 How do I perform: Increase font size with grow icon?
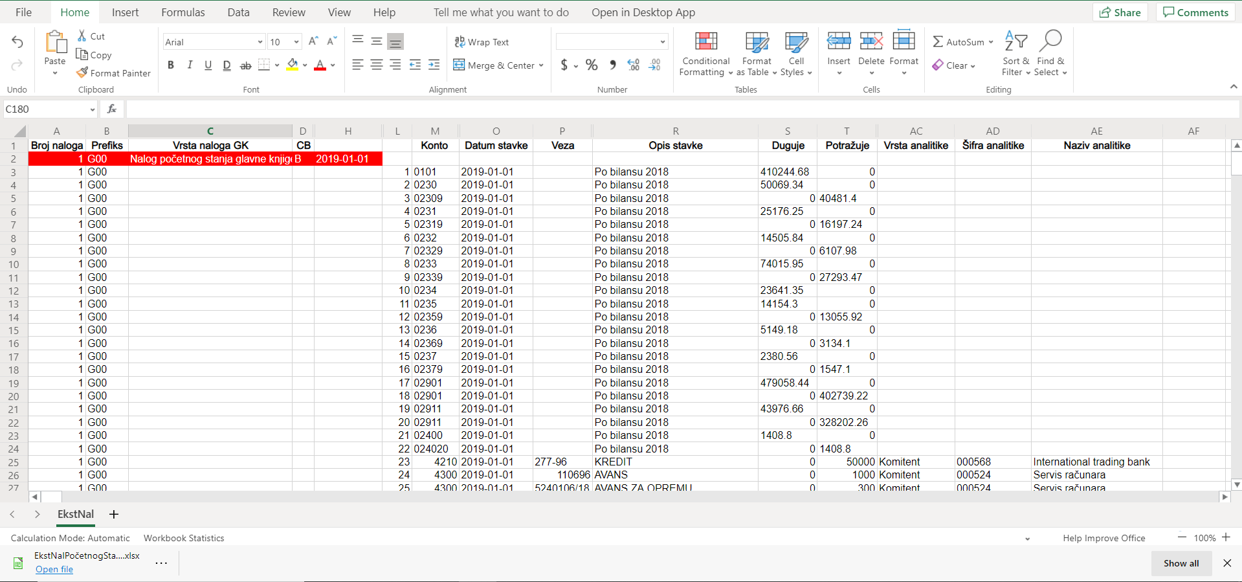pos(313,41)
